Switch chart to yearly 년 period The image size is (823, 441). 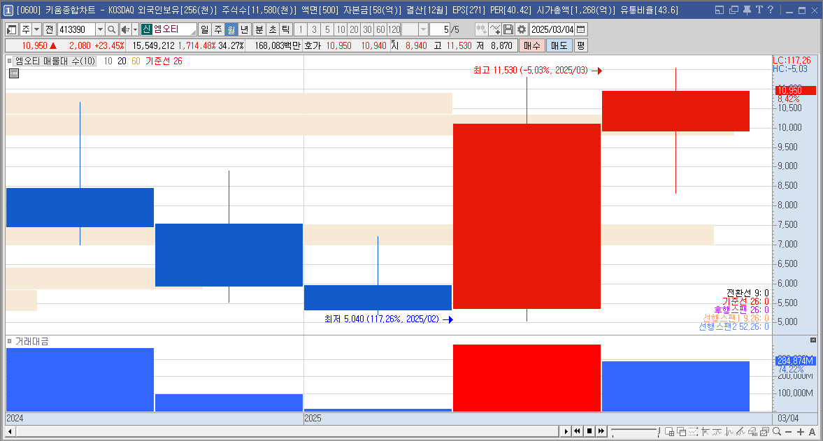tap(244, 30)
